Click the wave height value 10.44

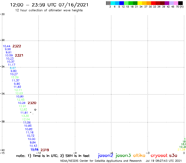(7, 46)
